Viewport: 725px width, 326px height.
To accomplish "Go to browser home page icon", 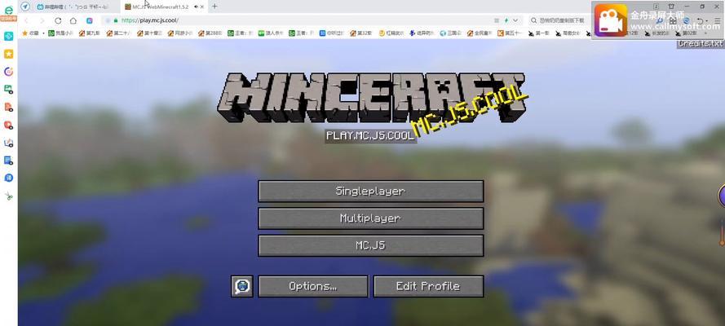I will pos(73,20).
